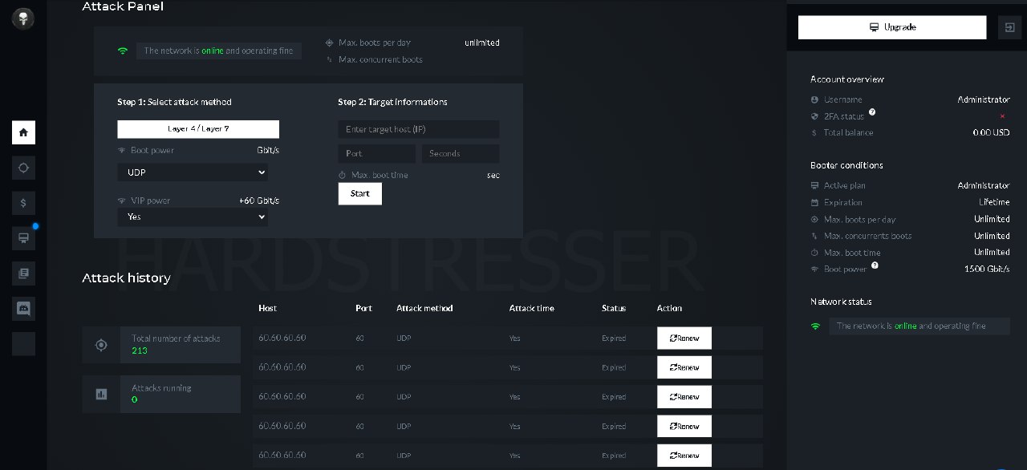Toggle 2FA by clicking the red X status
Viewport: 1027px width, 470px height.
(1001, 115)
